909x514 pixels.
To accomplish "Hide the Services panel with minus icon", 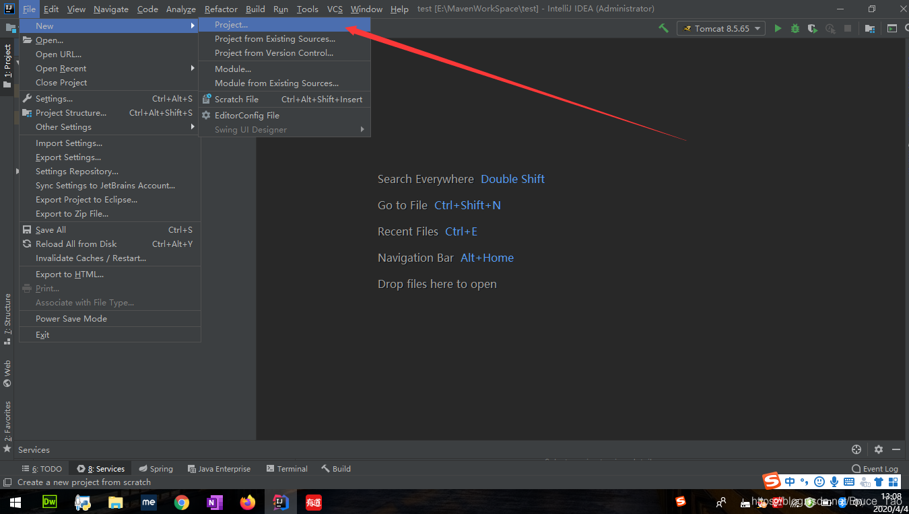I will click(x=896, y=449).
